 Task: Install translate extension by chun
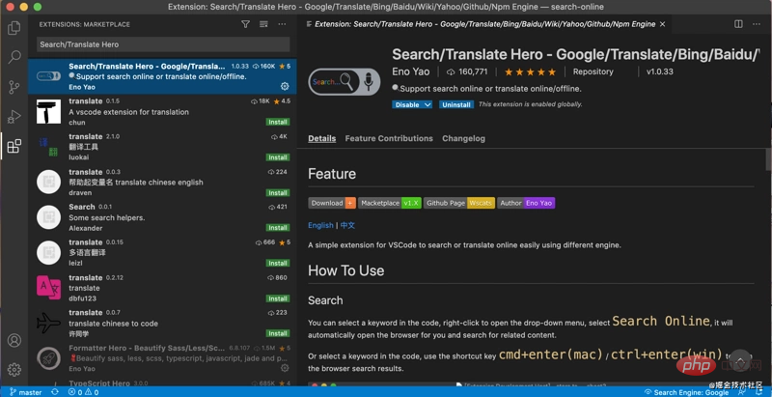(278, 122)
